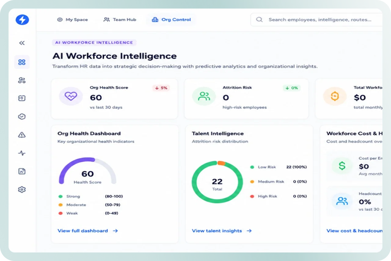Click the Org Health Score value 60

tap(96, 98)
